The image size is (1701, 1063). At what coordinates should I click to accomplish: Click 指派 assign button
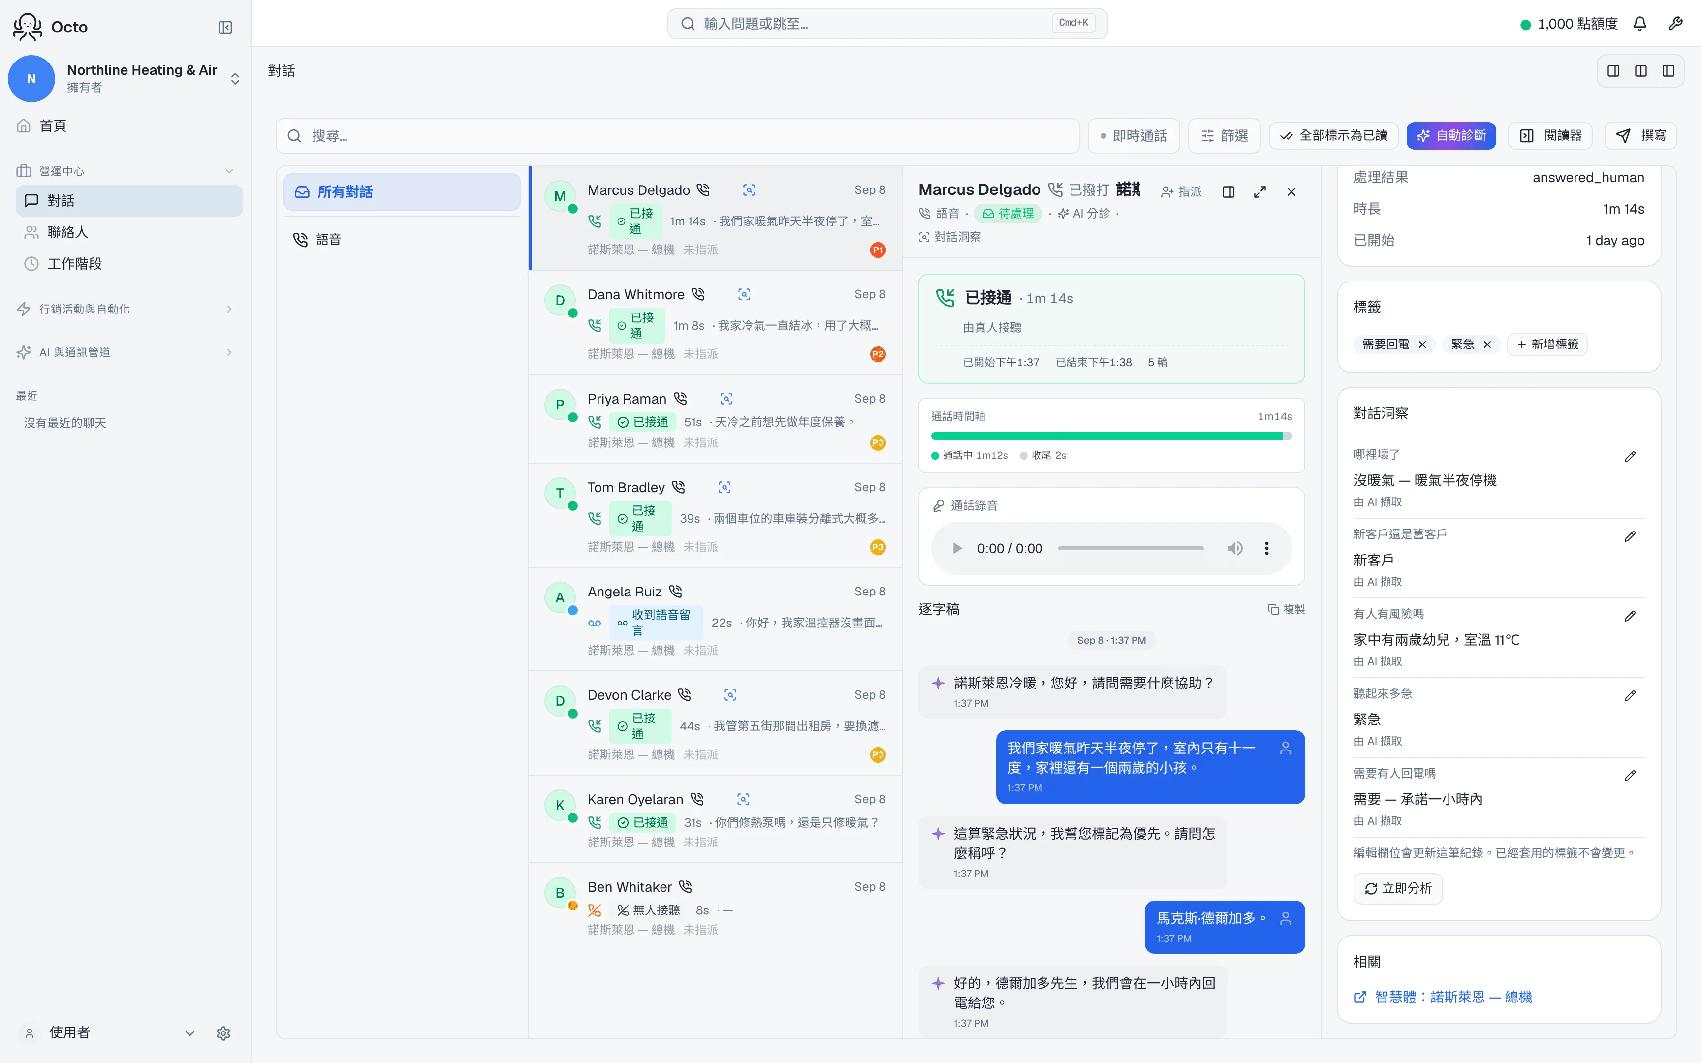1182,192
